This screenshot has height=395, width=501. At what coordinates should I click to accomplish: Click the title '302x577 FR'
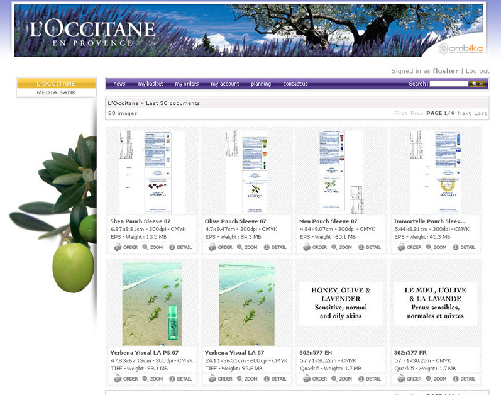(x=410, y=353)
